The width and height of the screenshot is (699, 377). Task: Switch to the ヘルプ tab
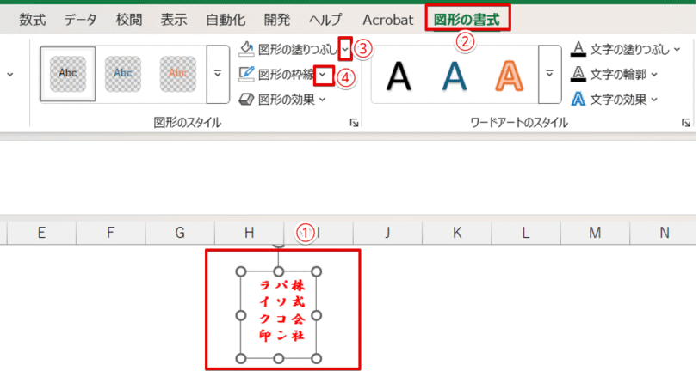click(x=325, y=20)
